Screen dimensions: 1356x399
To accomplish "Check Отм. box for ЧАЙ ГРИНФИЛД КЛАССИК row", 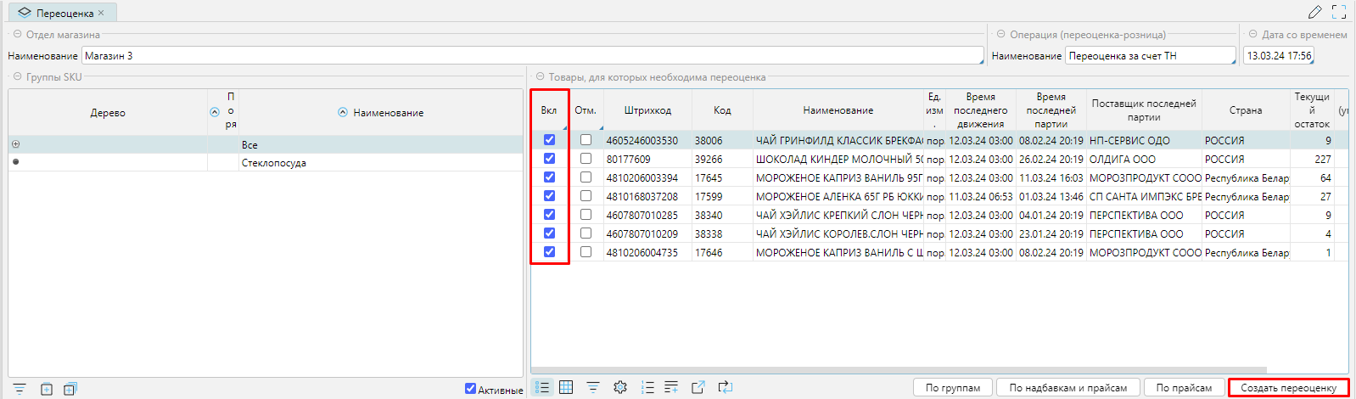I will [586, 140].
